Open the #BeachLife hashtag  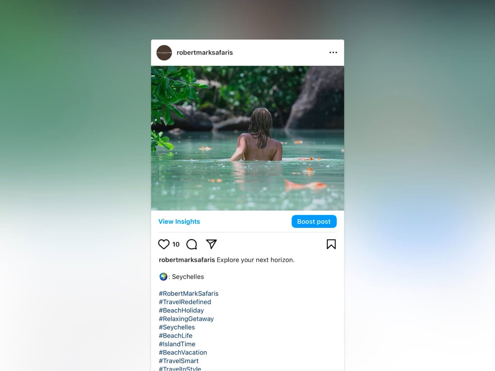click(x=176, y=336)
